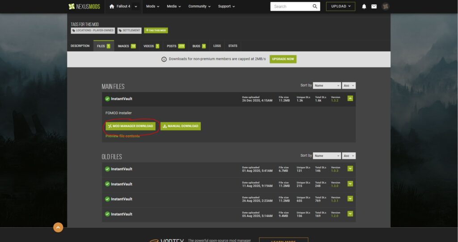This screenshot has height=242, width=458.
Task: Switch to the Files tab
Action: pyautogui.click(x=103, y=46)
